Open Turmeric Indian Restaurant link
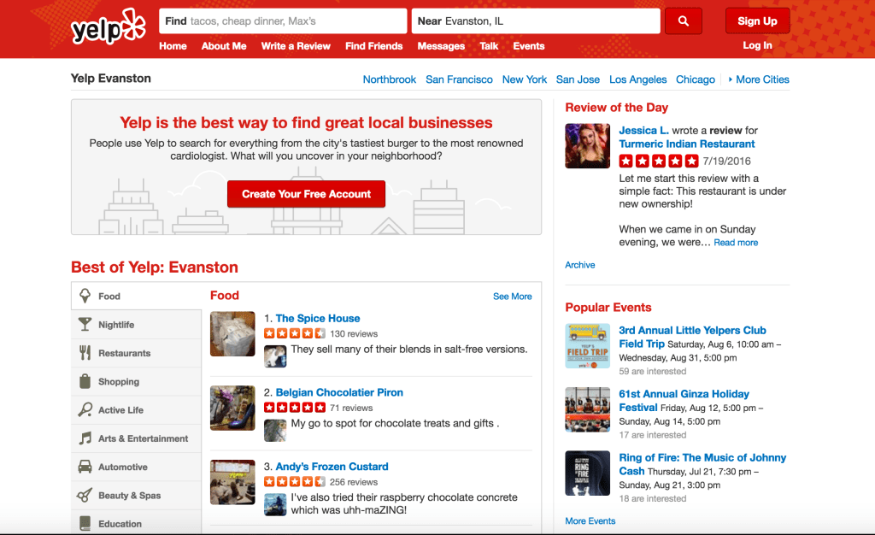This screenshot has width=875, height=535. point(687,144)
